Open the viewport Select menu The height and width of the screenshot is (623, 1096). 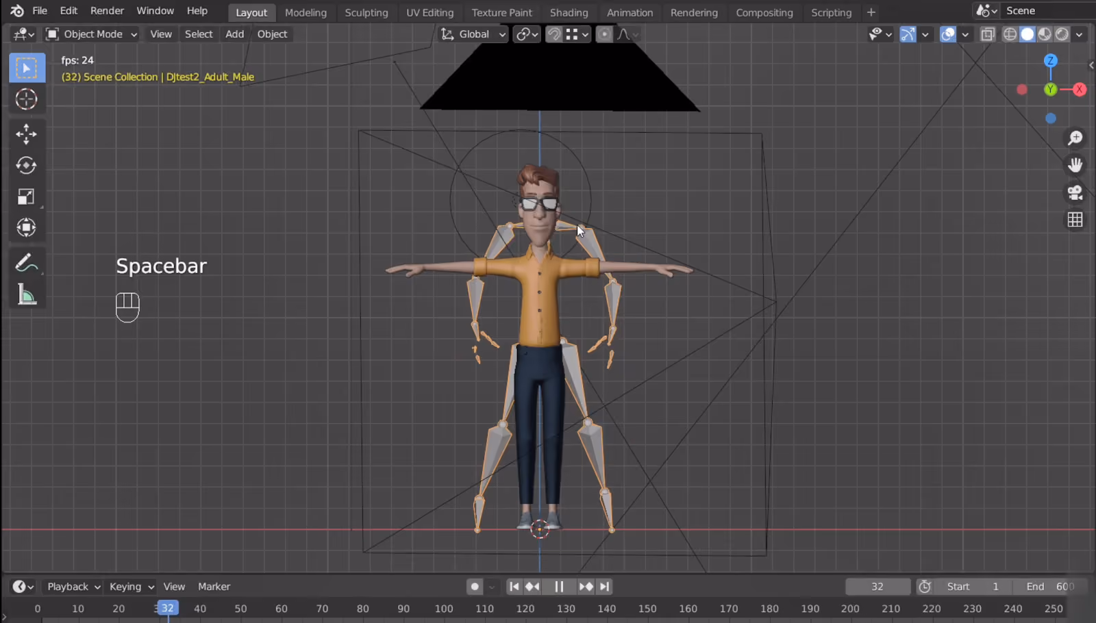pos(199,34)
